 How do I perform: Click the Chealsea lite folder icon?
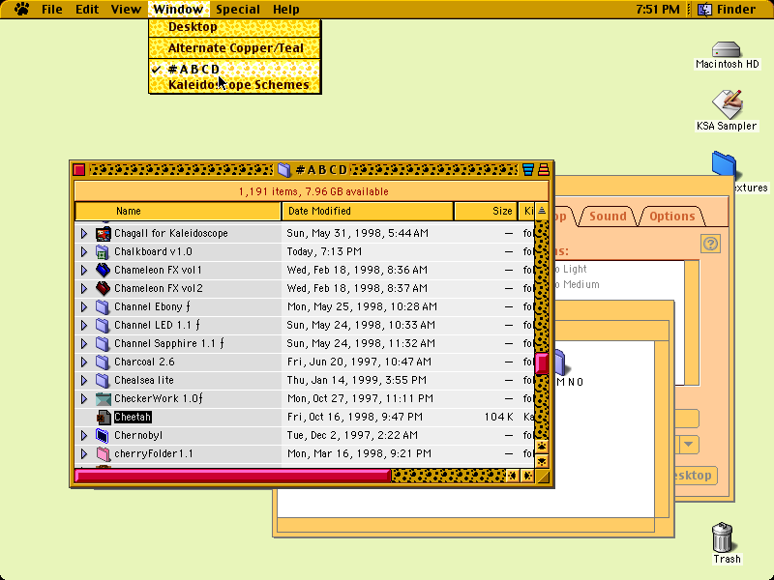pos(103,380)
